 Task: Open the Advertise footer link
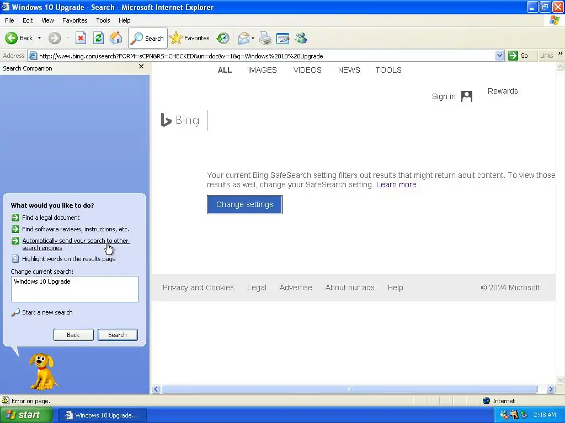click(x=296, y=288)
